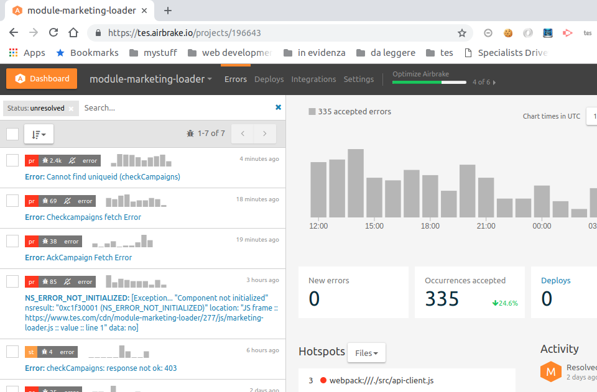This screenshot has width=597, height=392.
Task: Click the sparkline of Cannot find uniqueid error
Action: (x=141, y=160)
